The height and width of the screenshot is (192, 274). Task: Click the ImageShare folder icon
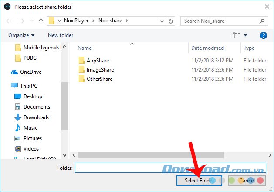[81, 70]
